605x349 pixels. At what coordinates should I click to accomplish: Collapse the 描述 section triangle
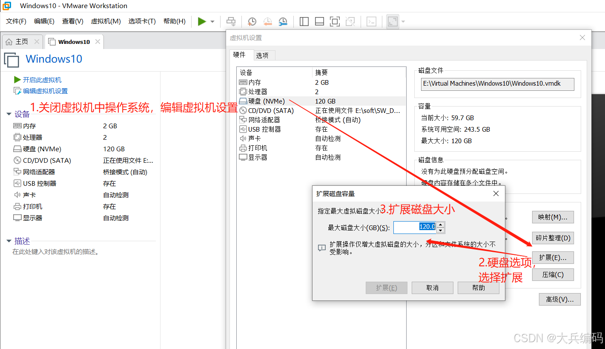(9, 241)
